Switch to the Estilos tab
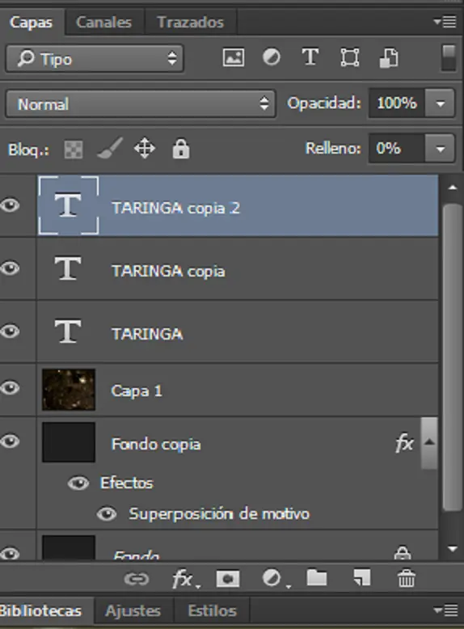This screenshot has width=464, height=629. click(x=212, y=610)
